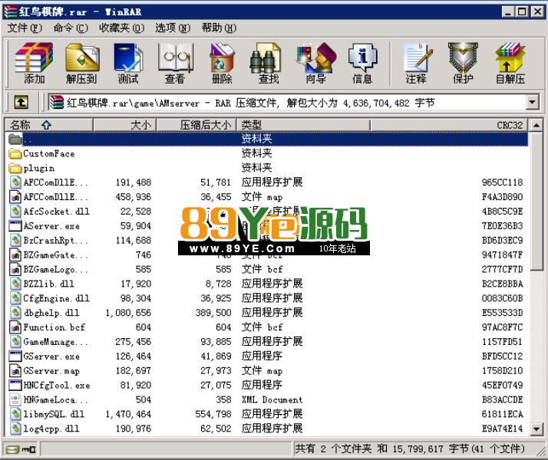Click the 解压到 (Extract To) toolbar icon
548x460 pixels.
(x=81, y=63)
